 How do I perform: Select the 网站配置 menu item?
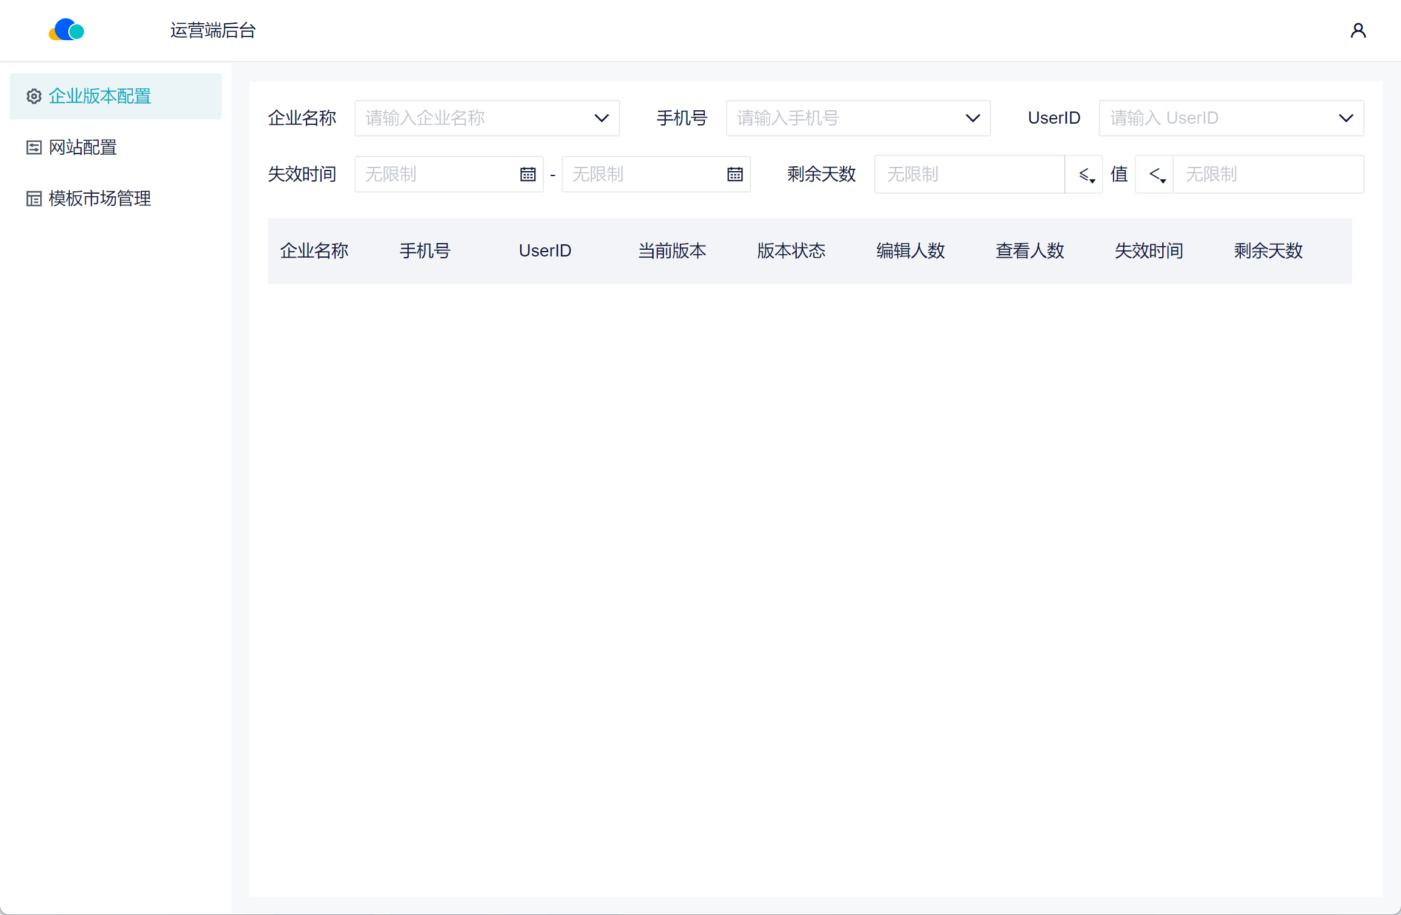tap(83, 147)
